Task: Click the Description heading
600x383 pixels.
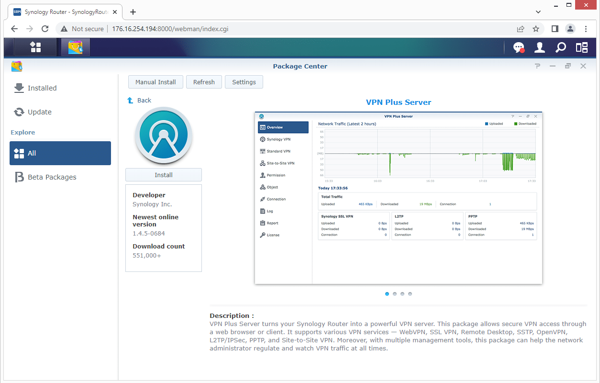Action: (x=232, y=315)
